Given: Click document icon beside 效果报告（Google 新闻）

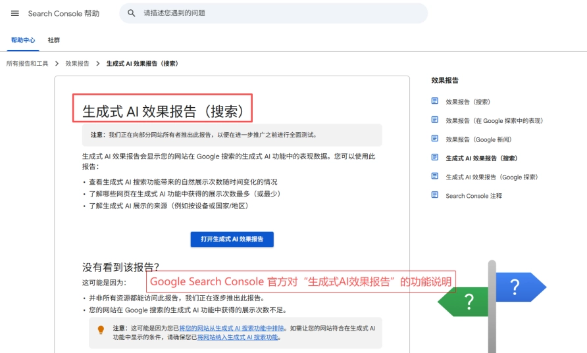Looking at the screenshot, I should pyautogui.click(x=434, y=138).
